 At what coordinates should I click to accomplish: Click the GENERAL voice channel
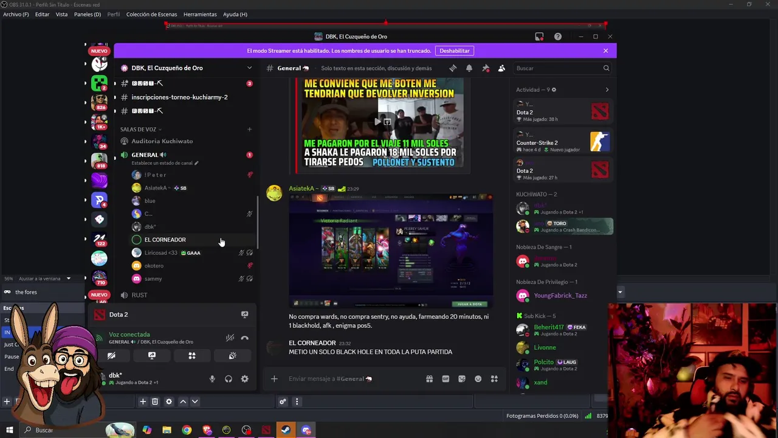tap(145, 155)
